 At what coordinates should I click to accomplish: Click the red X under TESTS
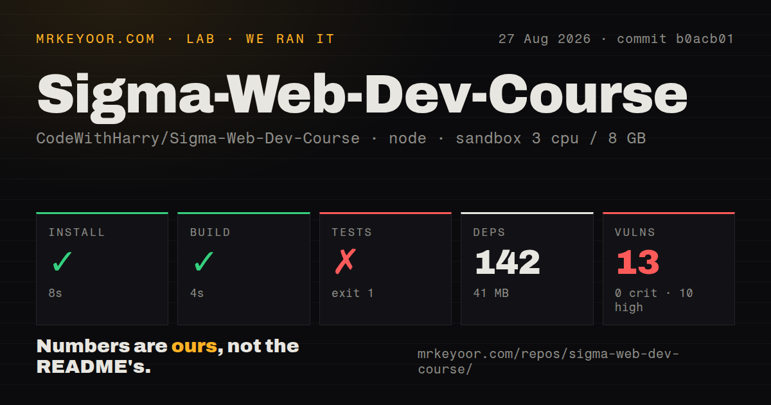pyautogui.click(x=345, y=262)
